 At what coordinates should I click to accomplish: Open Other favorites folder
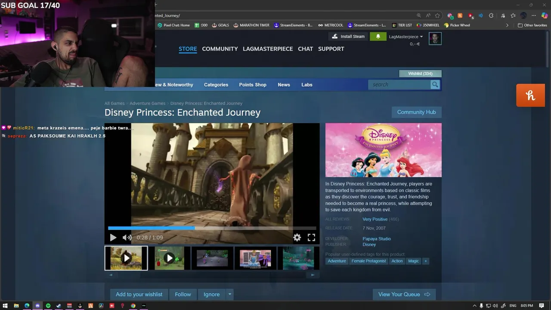(532, 25)
